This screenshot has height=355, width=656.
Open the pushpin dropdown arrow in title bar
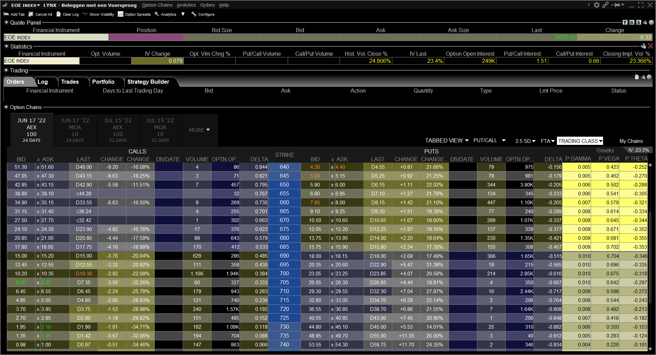tap(623, 5)
